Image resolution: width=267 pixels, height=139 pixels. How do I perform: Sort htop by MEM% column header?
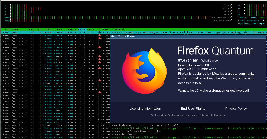[90, 30]
